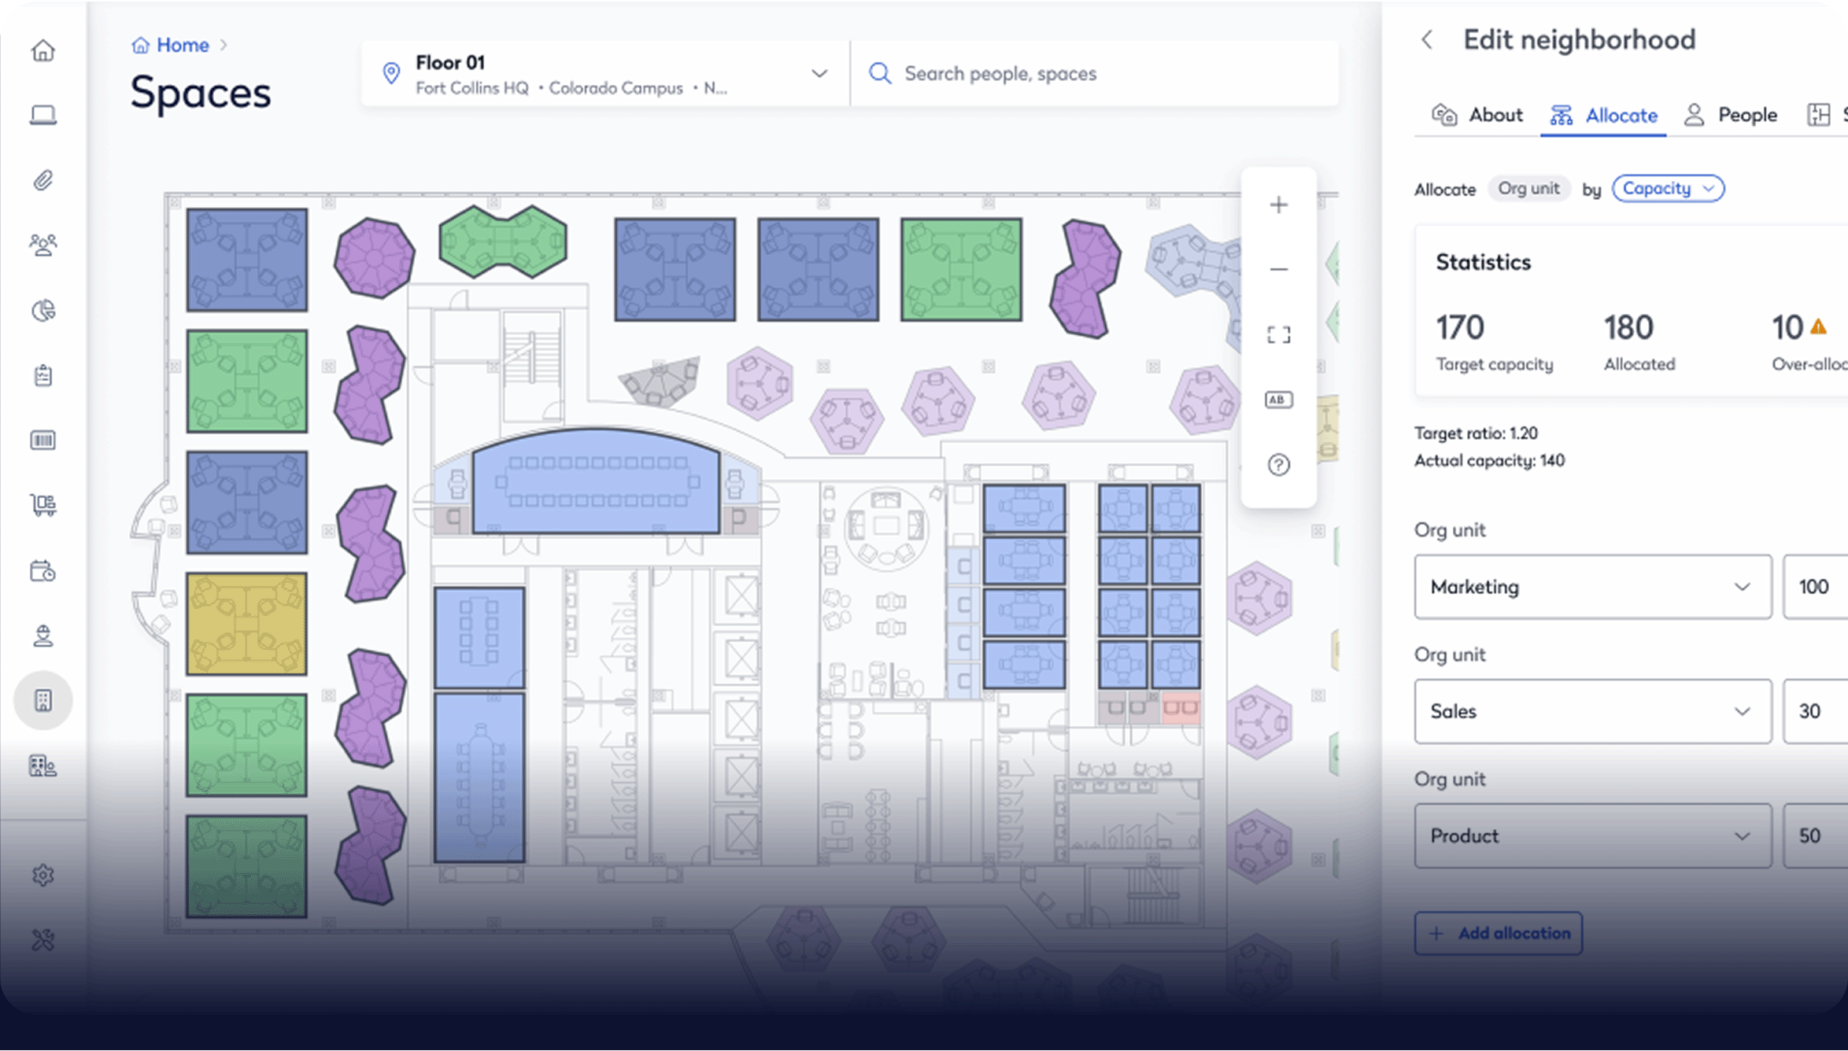The height and width of the screenshot is (1051, 1848).
Task: Fit the floor plan to screen
Action: pos(1278,335)
